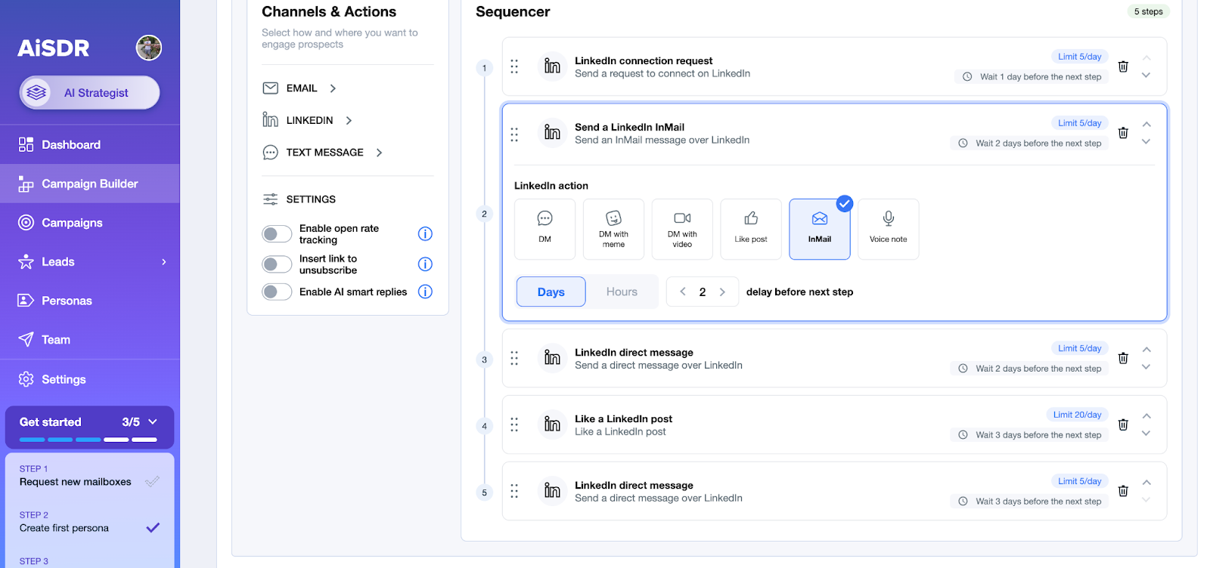
Task: Grab drag handle of LinkedIn connection request step
Action: [514, 66]
